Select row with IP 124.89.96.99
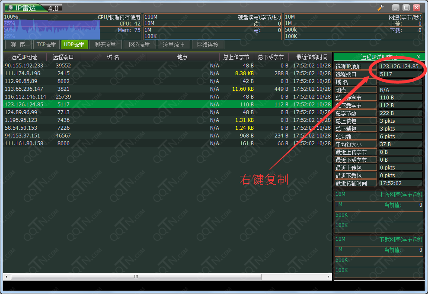428x294 pixels. 167,112
